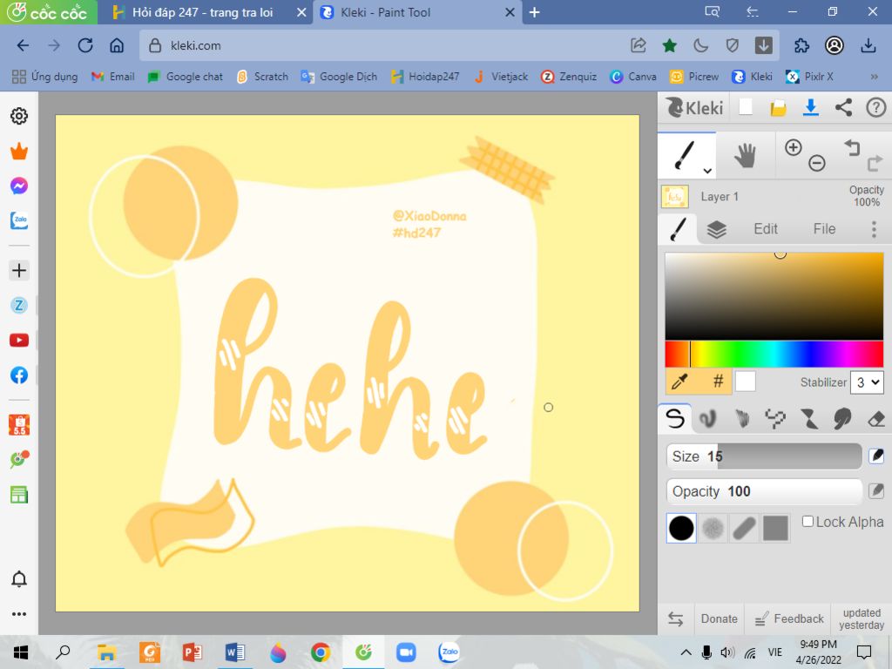892x669 pixels.
Task: Redo the last undone action
Action: click(875, 164)
